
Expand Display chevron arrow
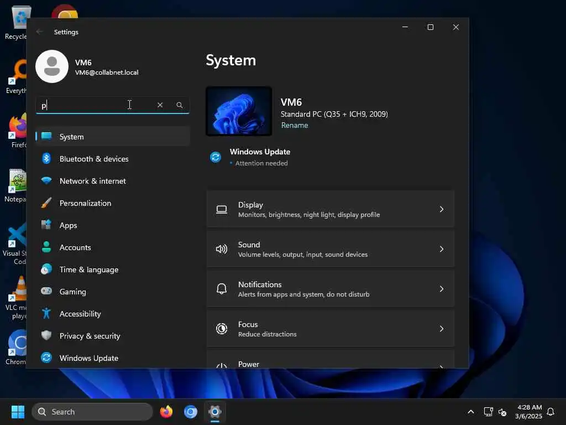click(x=442, y=209)
